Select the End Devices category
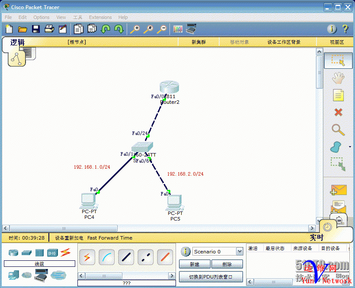 click(x=13, y=275)
